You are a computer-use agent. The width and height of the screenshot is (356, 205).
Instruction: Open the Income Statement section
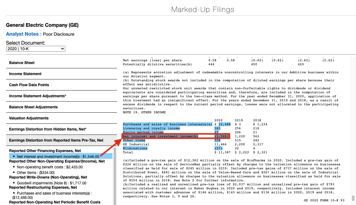point(62,74)
